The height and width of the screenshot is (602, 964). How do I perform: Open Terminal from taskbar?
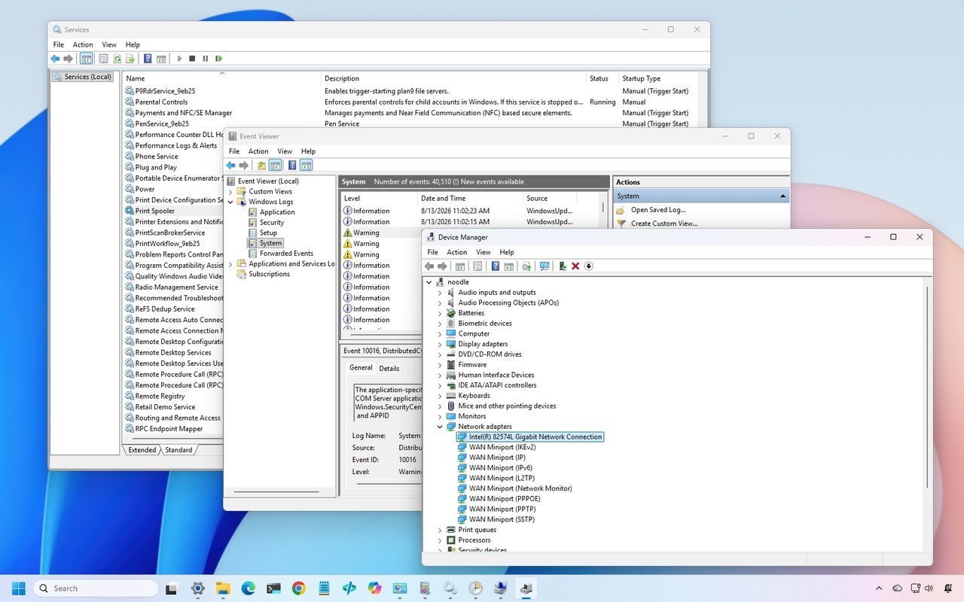pos(273,588)
